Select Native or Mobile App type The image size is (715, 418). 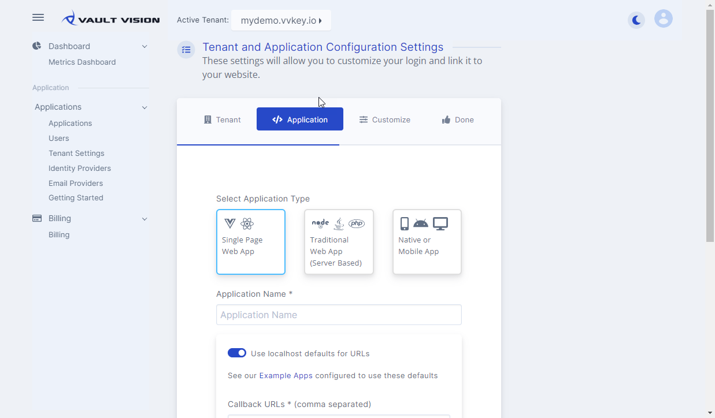coord(427,242)
